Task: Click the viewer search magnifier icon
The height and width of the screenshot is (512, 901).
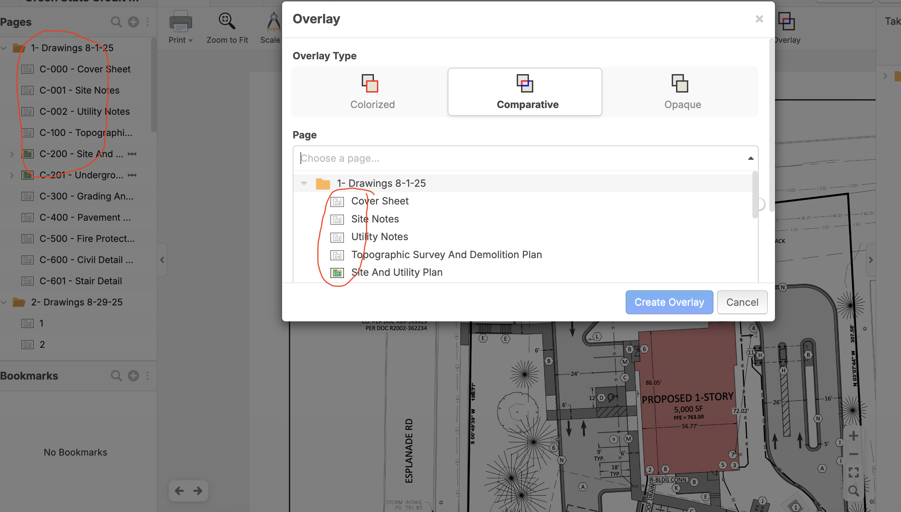Action: pos(854,491)
